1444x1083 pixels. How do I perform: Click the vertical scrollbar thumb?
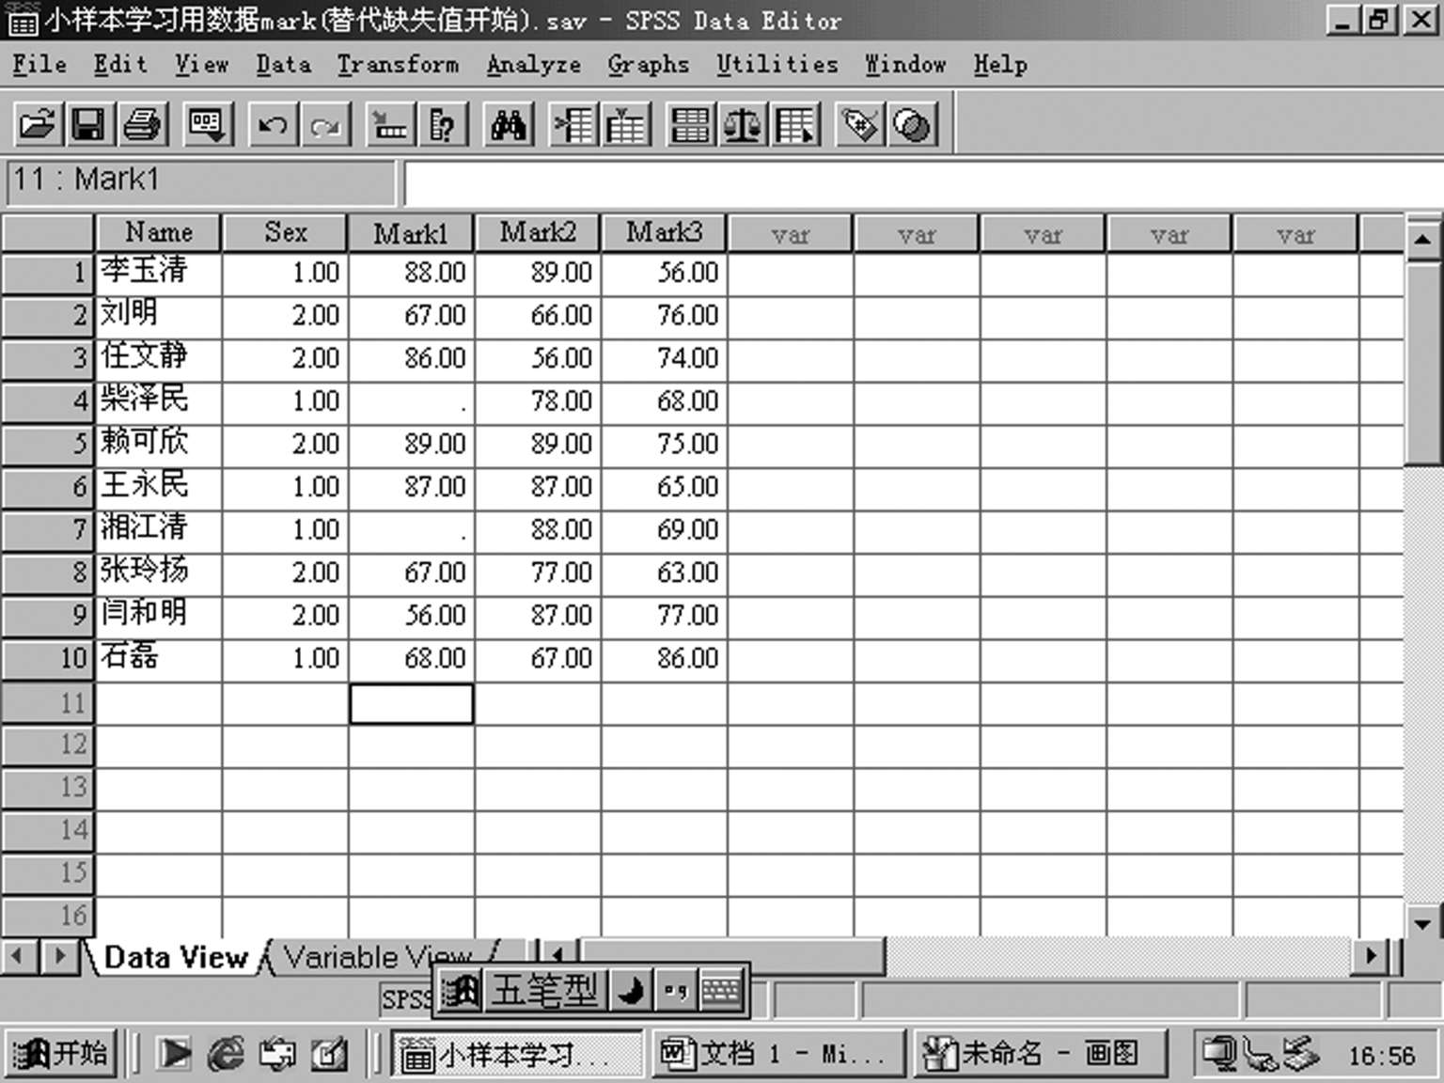coord(1422,362)
